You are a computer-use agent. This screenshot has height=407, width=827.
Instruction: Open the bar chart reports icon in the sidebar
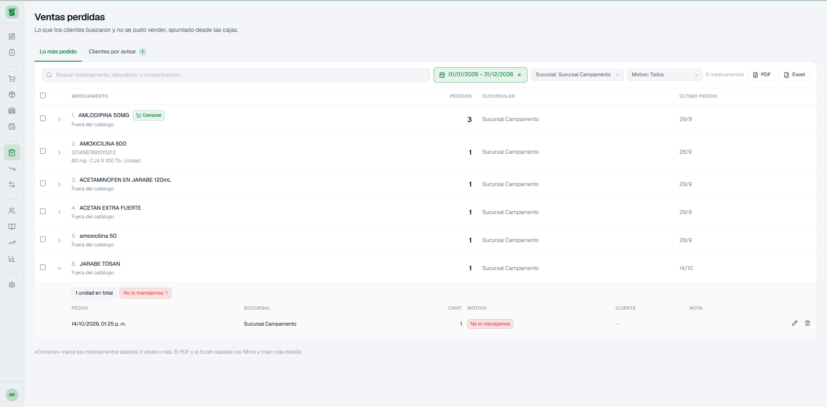(x=12, y=258)
